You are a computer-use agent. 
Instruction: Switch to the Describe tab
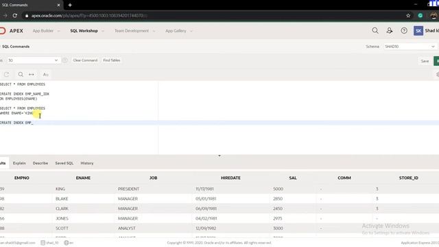[x=40, y=163]
